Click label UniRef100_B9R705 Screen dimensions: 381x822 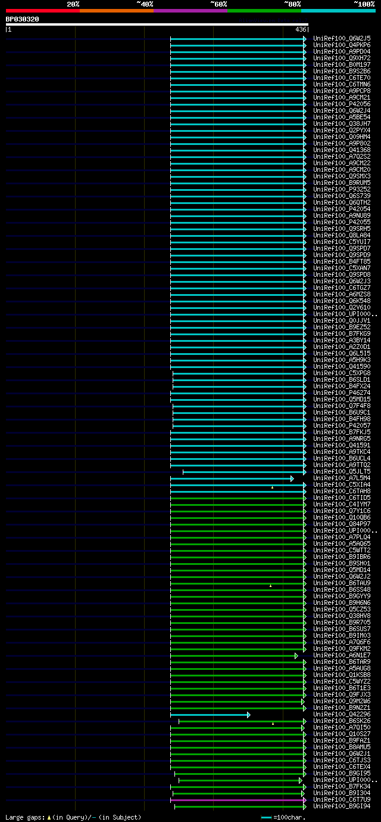coord(342,622)
